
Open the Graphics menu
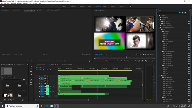click(25, 3)
